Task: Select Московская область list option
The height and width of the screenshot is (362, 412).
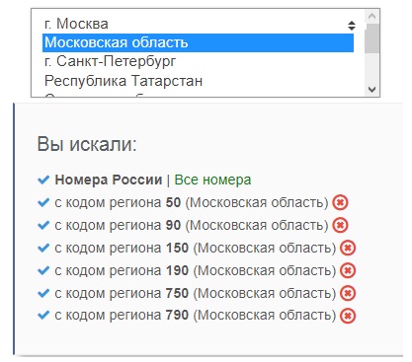Action: click(198, 42)
